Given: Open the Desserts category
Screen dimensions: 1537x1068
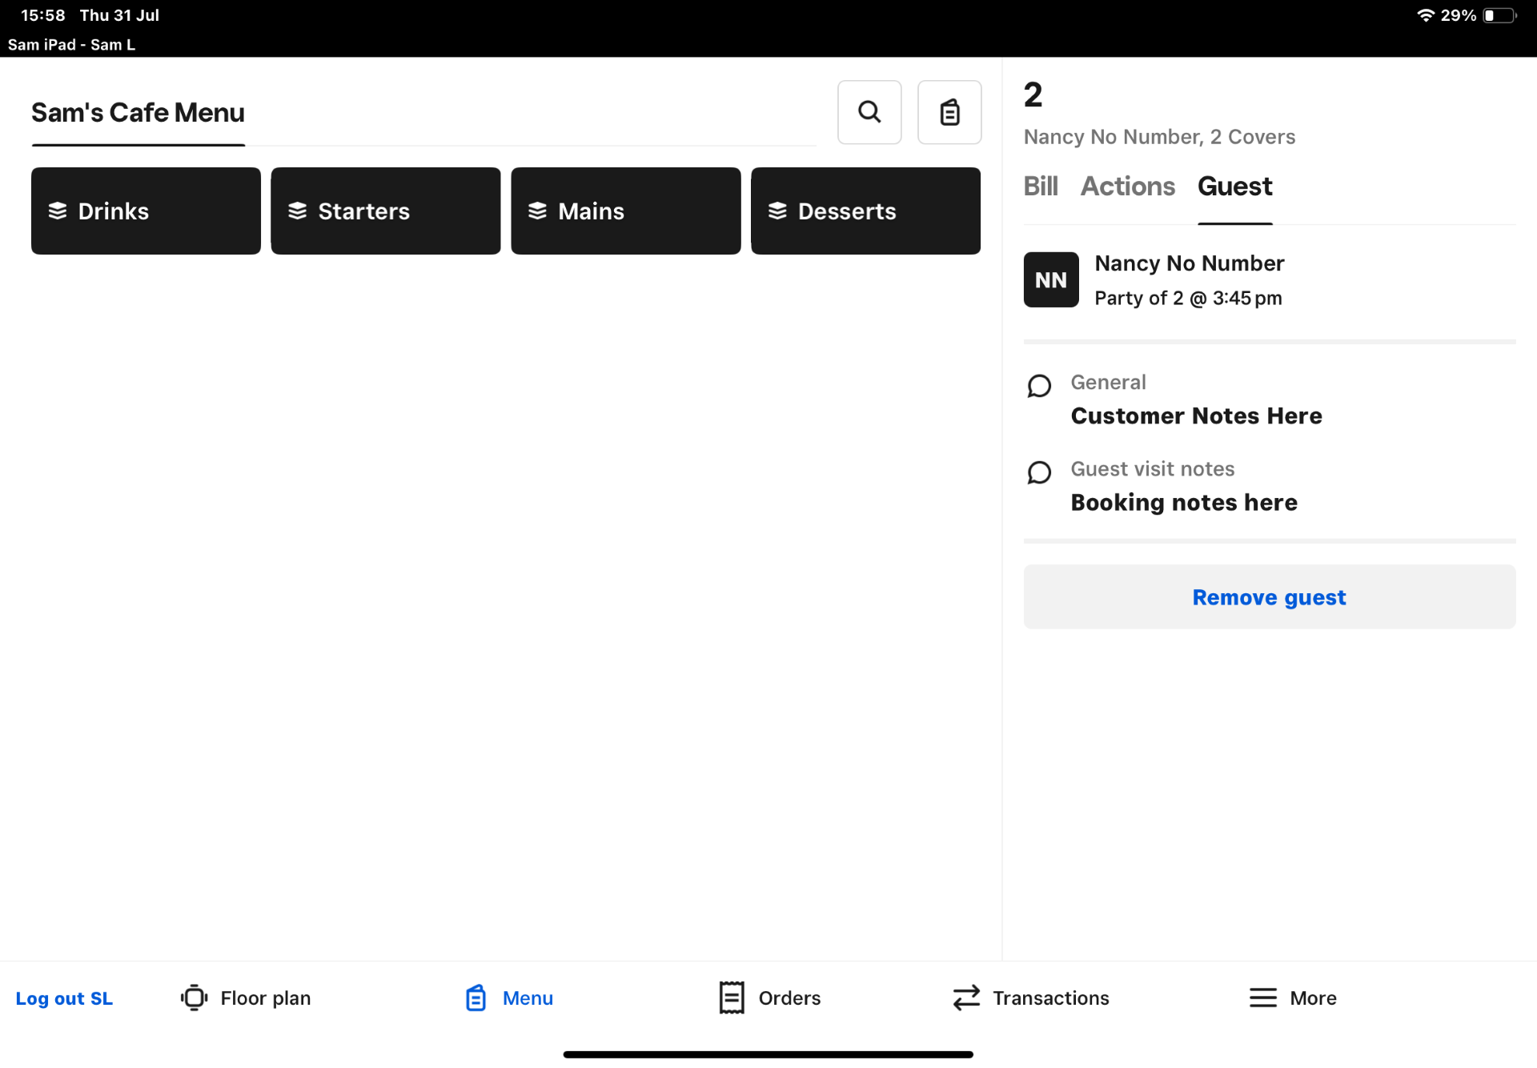Looking at the screenshot, I should (x=865, y=211).
